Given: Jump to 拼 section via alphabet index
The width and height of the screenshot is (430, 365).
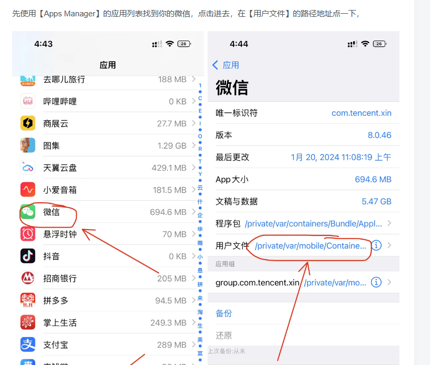Looking at the screenshot, I should (x=200, y=288).
